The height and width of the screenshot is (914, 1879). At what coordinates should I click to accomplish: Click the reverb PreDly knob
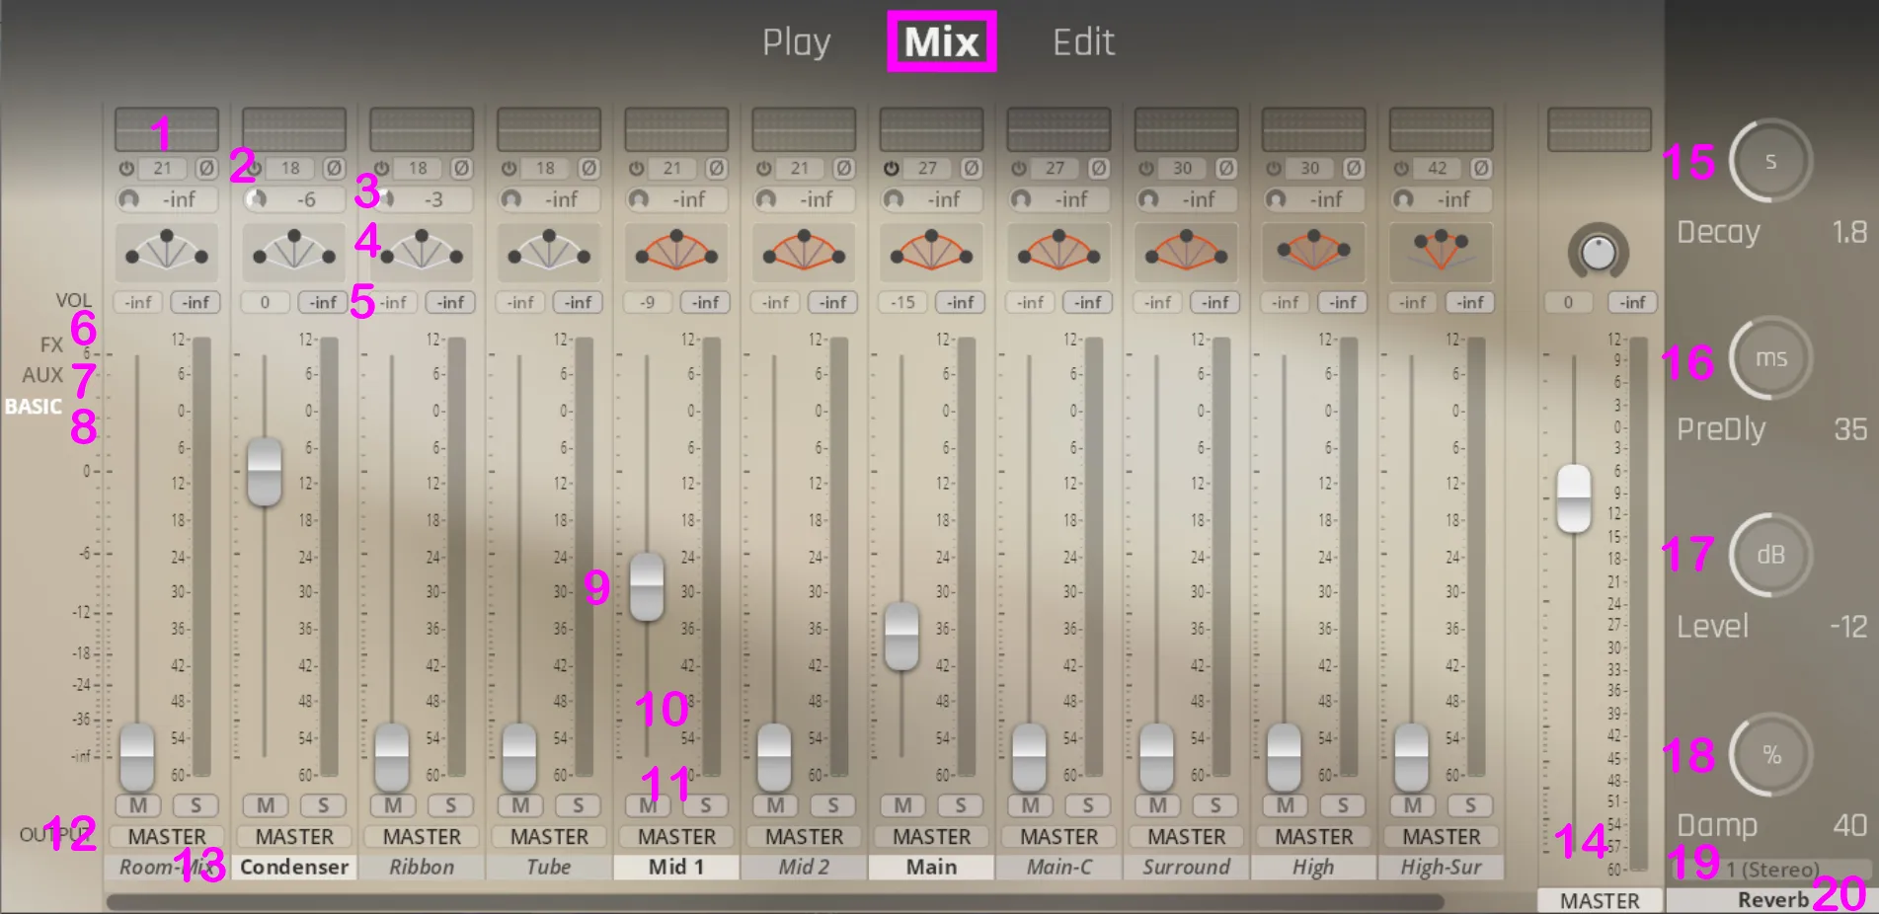[1770, 358]
